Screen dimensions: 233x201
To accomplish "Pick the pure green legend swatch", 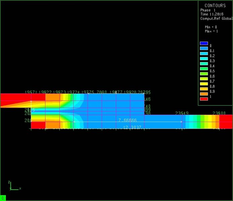I will 204,69.
